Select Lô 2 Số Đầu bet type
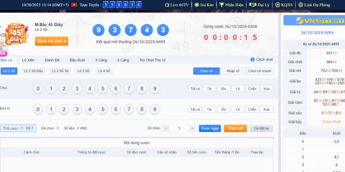The height and width of the screenshot is (172, 345). (x=33, y=71)
